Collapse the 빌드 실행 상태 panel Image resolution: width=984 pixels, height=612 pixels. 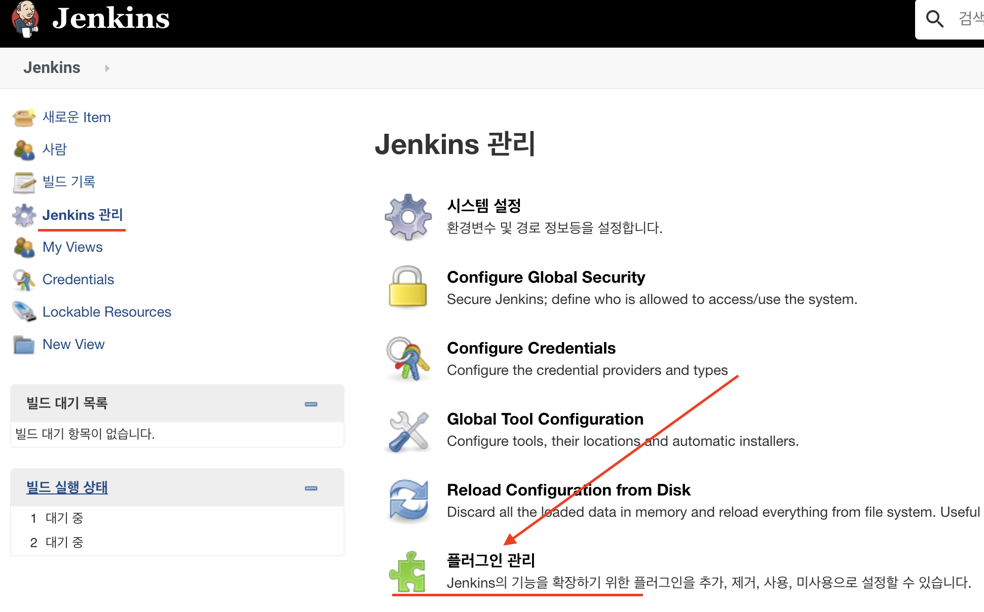pyautogui.click(x=311, y=488)
